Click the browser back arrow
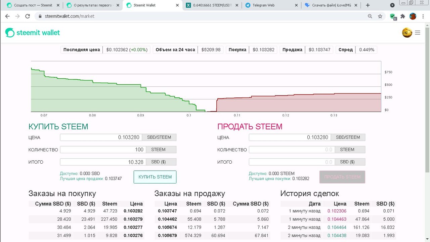Screen dimensions: 430x242 coord(7,16)
